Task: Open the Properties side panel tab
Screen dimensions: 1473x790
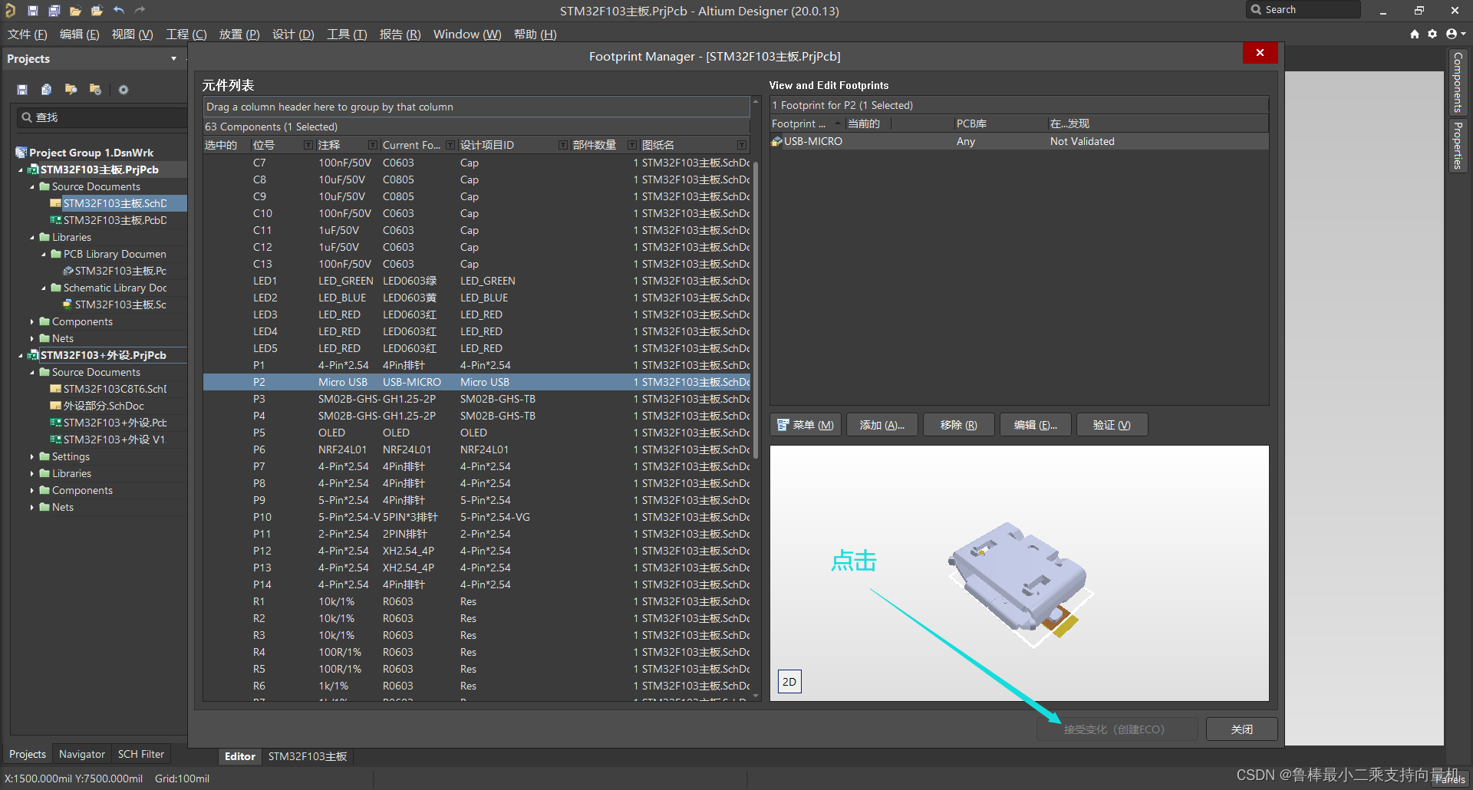Action: tap(1458, 146)
